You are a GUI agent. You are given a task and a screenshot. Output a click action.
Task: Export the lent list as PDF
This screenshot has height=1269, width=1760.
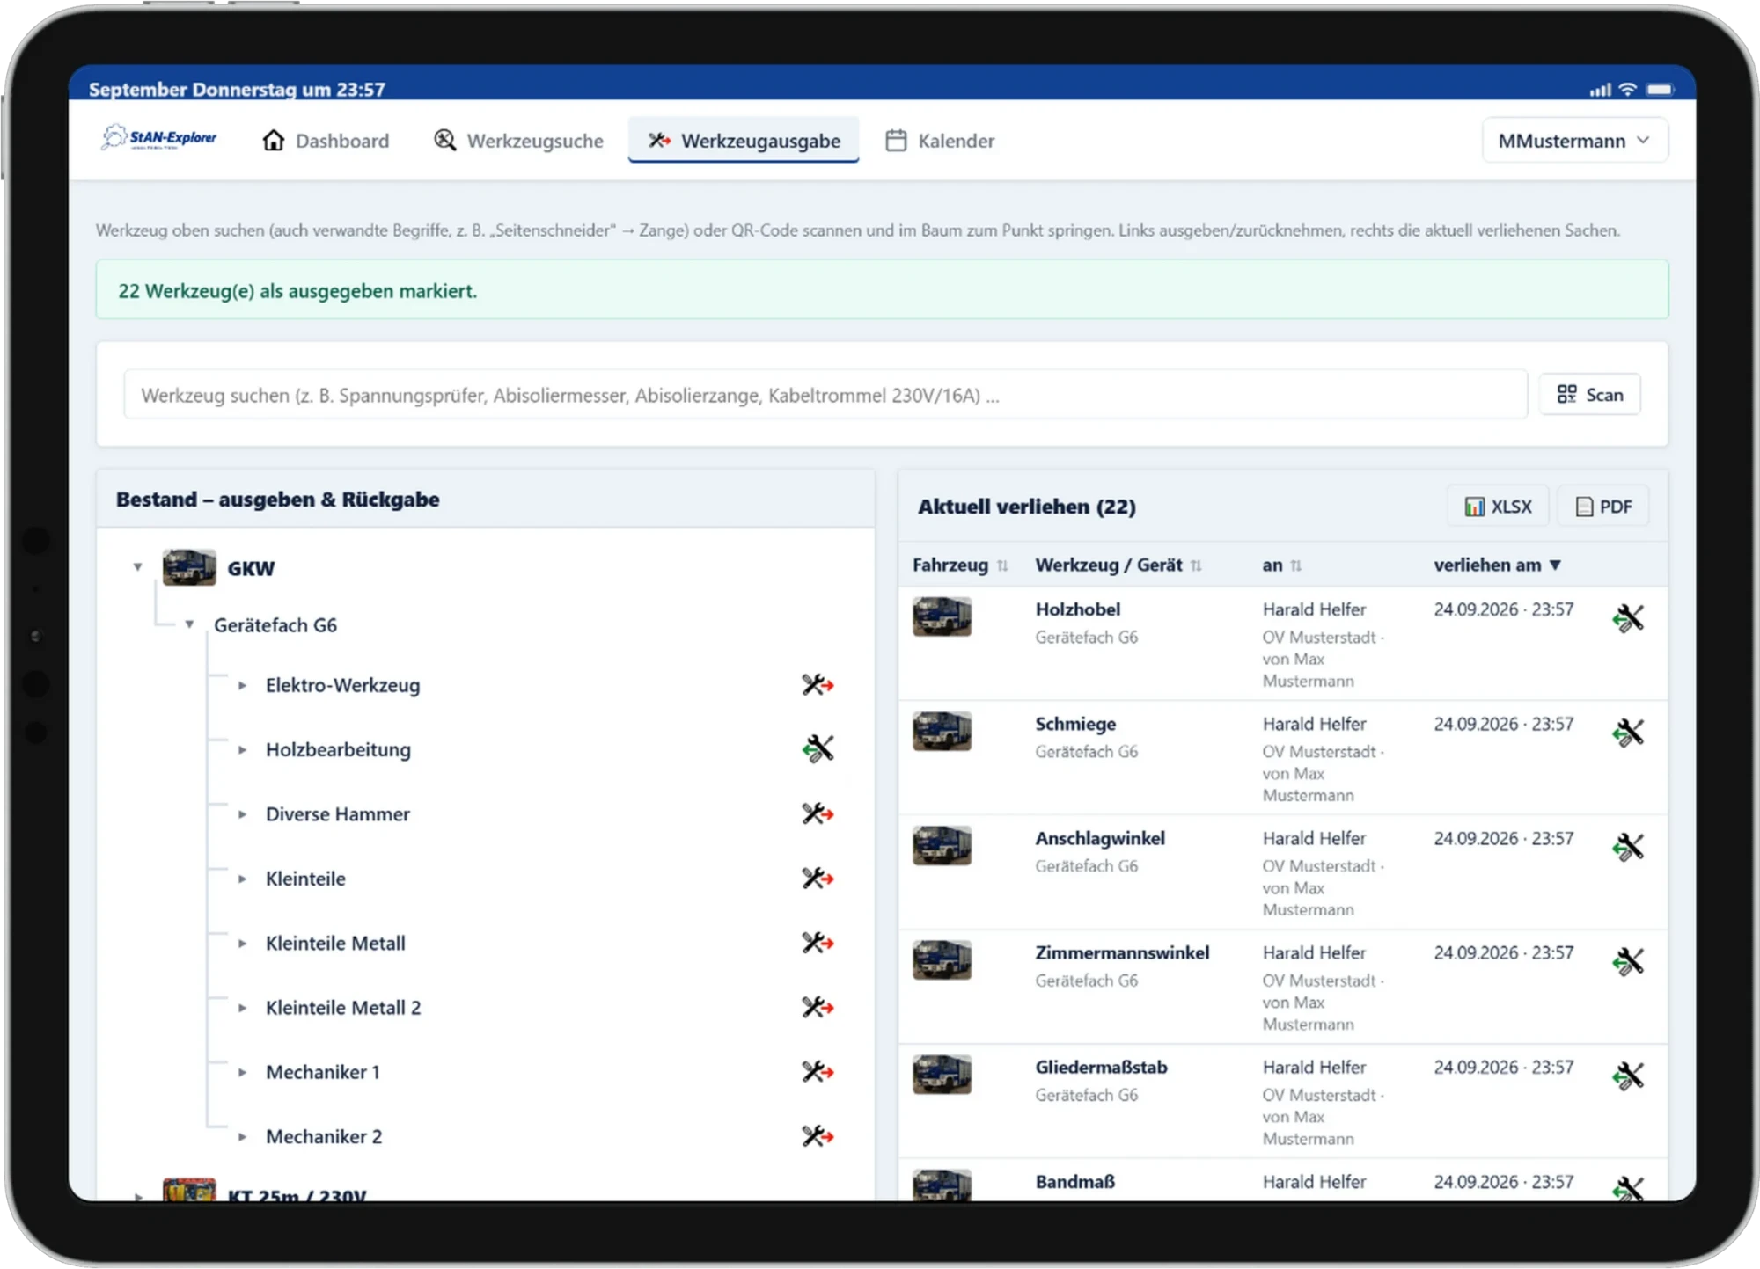[1603, 507]
